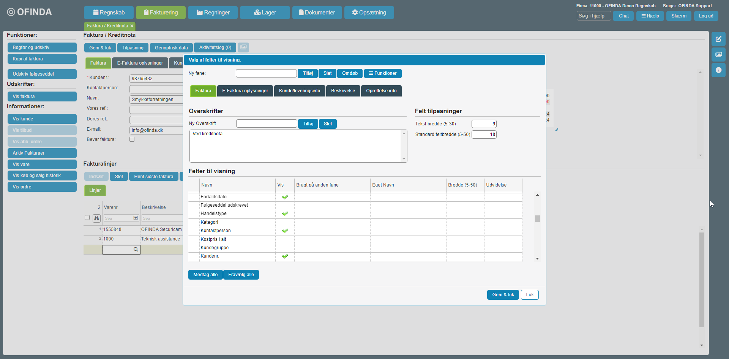Click the image icon next to Aktivitetslog

243,47
